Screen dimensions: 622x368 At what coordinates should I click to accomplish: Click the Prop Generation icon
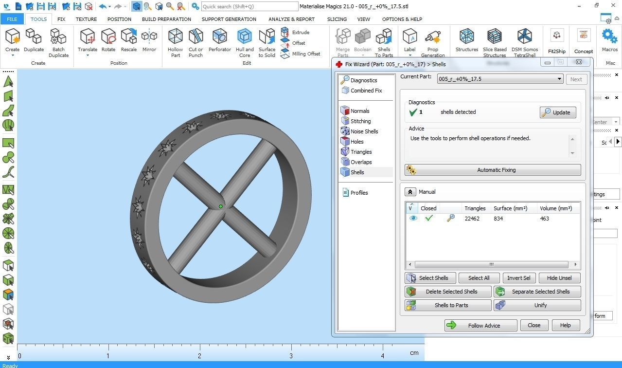pos(433,37)
